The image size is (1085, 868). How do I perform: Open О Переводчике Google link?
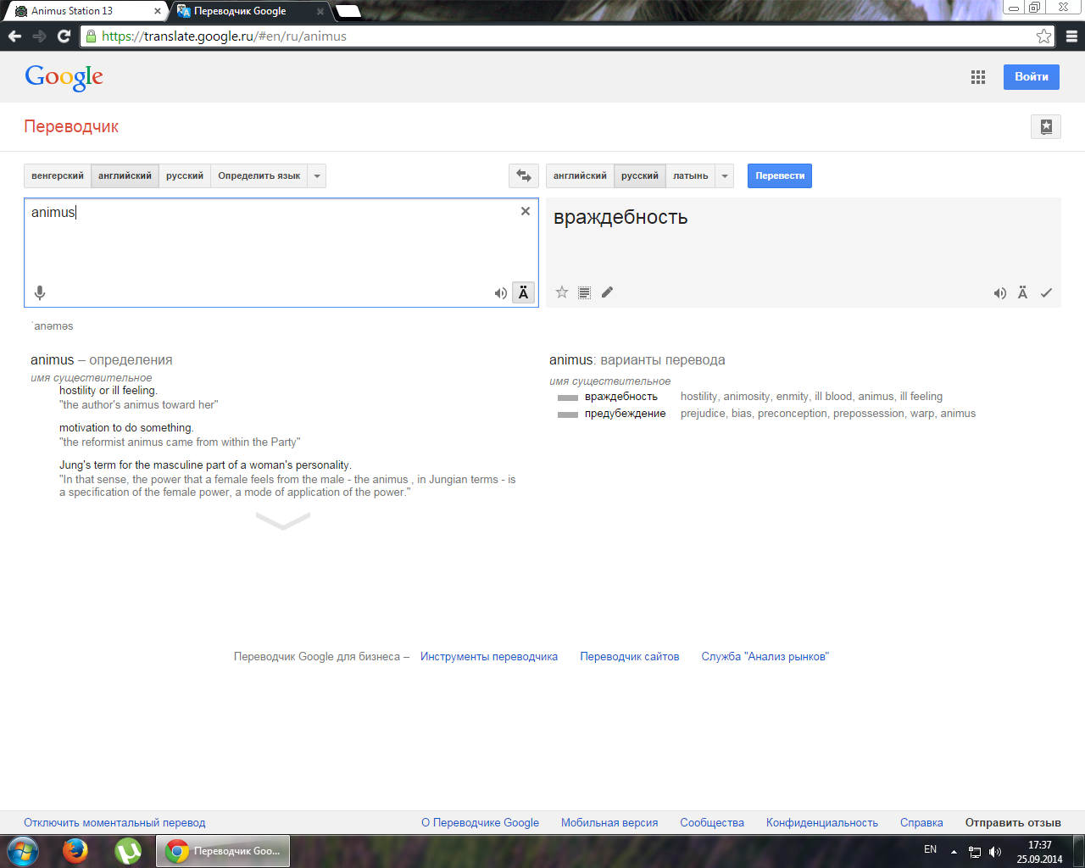[x=481, y=822]
